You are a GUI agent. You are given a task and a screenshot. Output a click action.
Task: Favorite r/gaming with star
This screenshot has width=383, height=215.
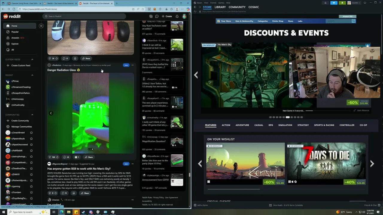(31, 186)
